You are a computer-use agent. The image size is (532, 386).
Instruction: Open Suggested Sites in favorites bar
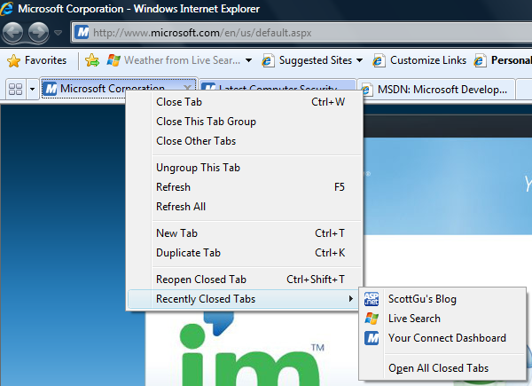coord(308,60)
